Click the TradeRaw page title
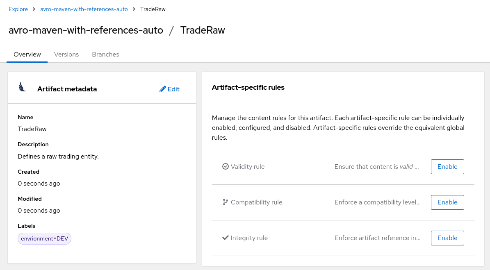Screen dimensions: 490x270 coord(203,30)
